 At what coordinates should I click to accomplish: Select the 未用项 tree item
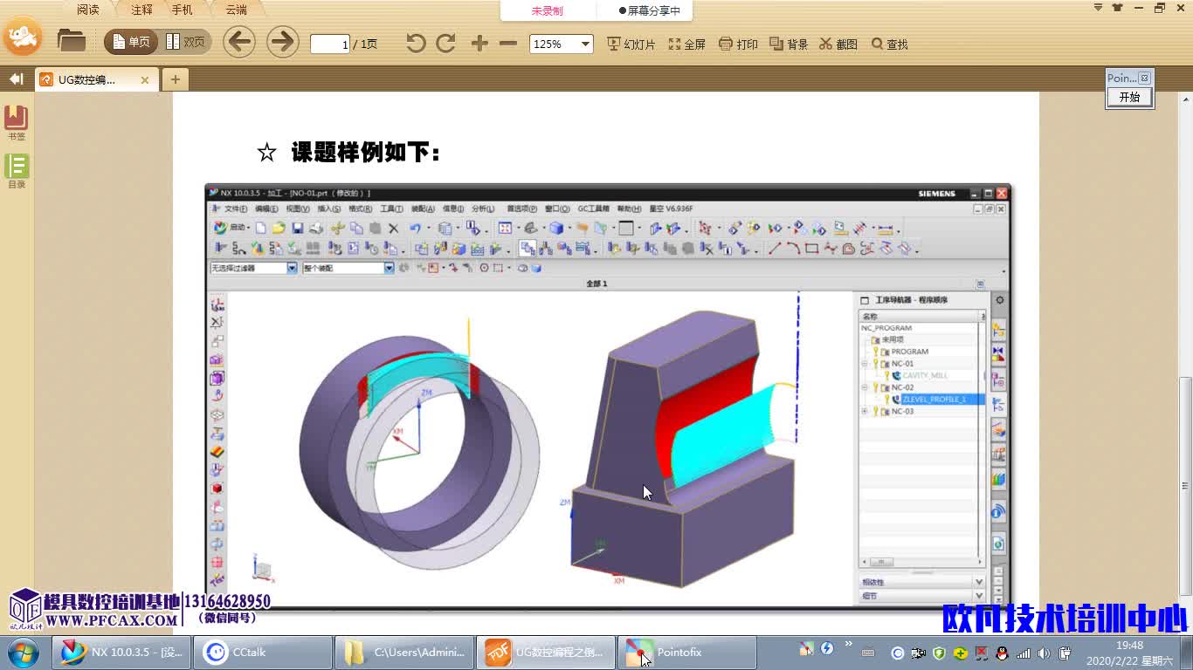pos(892,339)
